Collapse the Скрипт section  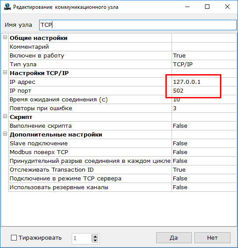click(5, 116)
